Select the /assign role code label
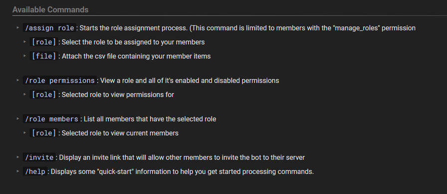The width and height of the screenshot is (447, 194). (49, 28)
